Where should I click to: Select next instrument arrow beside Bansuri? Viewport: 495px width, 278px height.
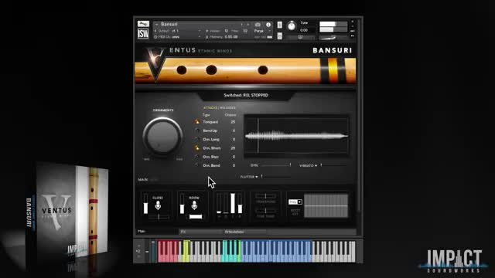(247, 25)
